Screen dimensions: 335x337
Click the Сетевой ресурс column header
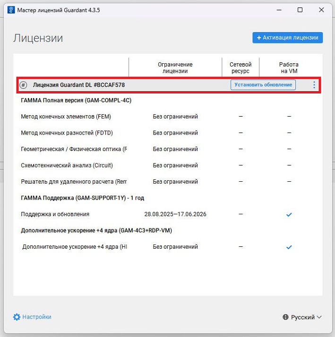241,67
